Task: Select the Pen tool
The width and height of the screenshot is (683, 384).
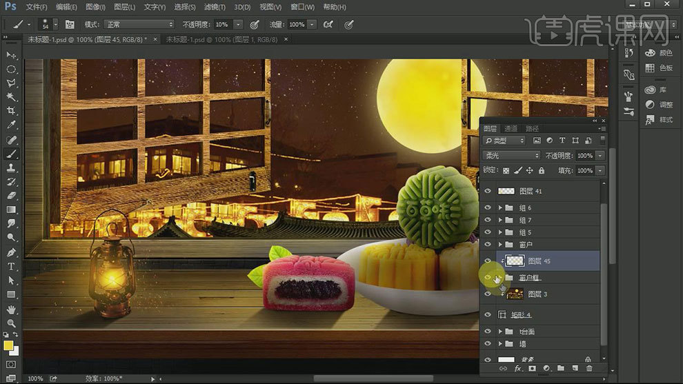Action: click(11, 252)
